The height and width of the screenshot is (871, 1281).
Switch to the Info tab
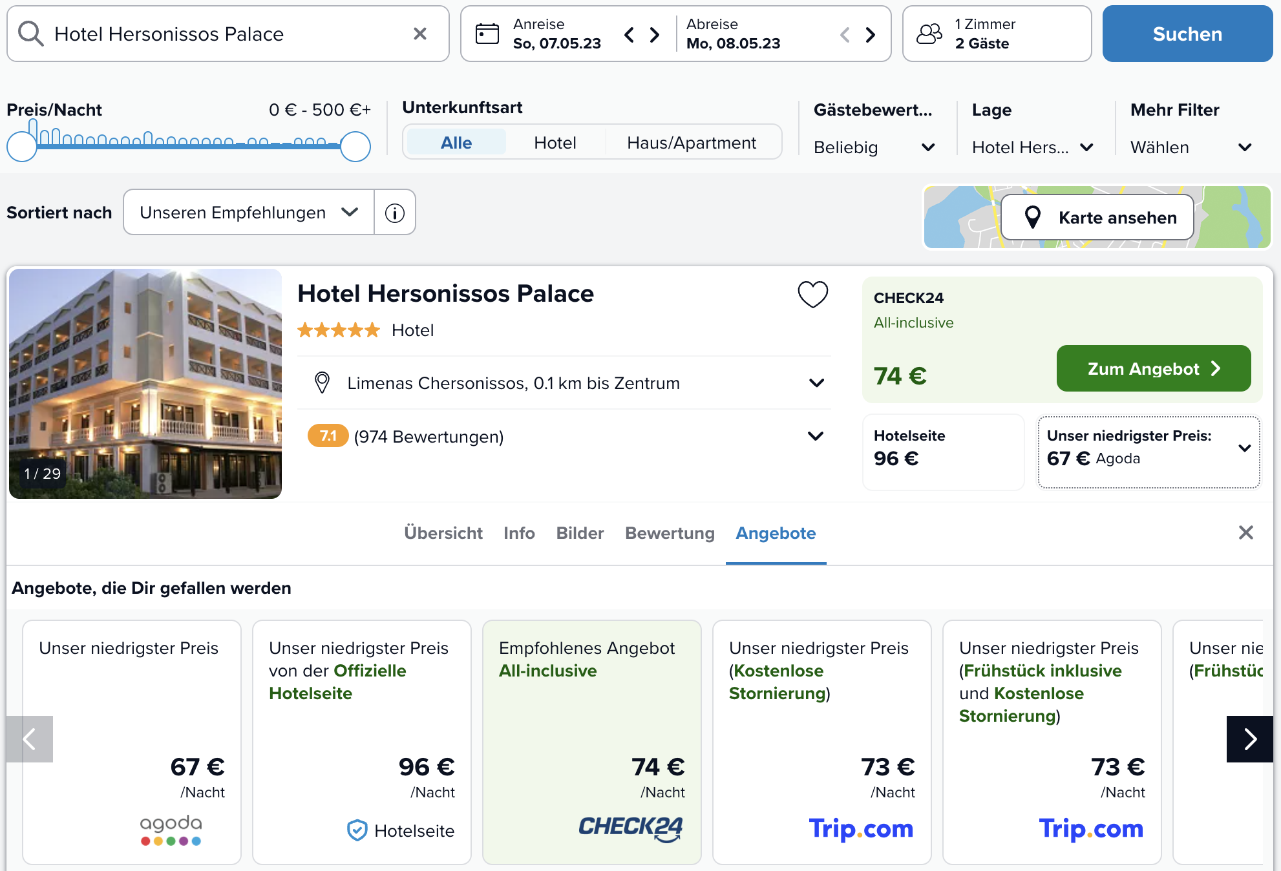click(519, 533)
